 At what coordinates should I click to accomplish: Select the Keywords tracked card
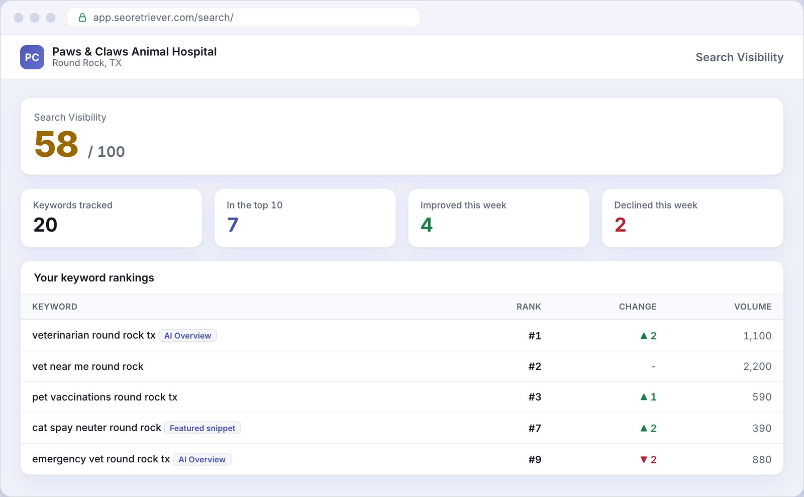[x=111, y=218]
